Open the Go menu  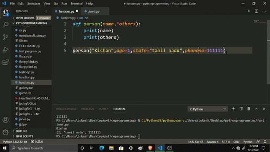[56, 3]
